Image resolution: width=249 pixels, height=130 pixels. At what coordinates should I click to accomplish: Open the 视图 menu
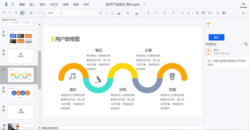coord(76,4)
